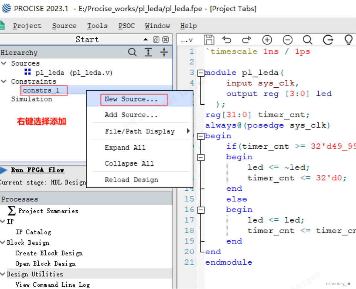Fold the begin block on line 16
The height and width of the screenshot is (289, 356).
(x=201, y=210)
